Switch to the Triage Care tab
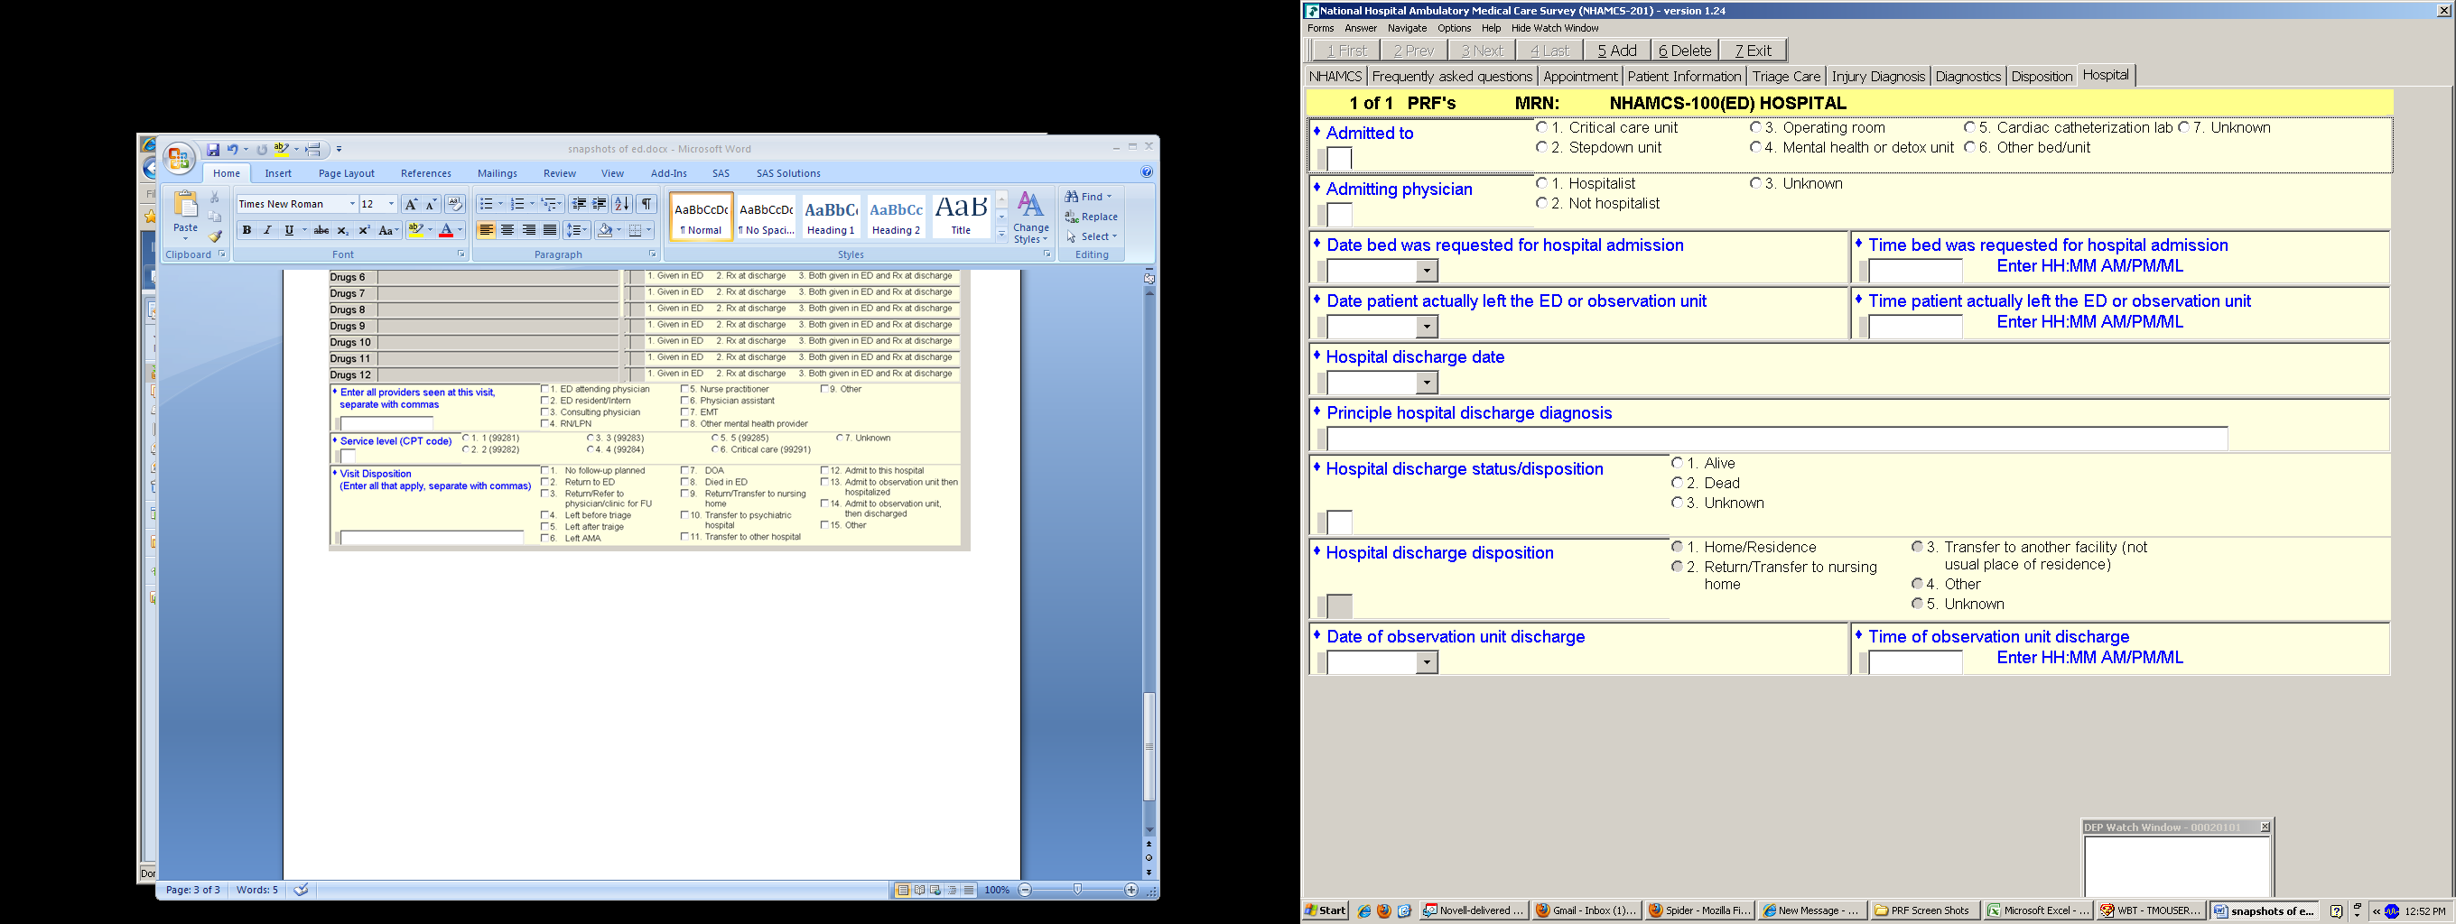Viewport: 2456px width, 924px height. click(x=1786, y=76)
